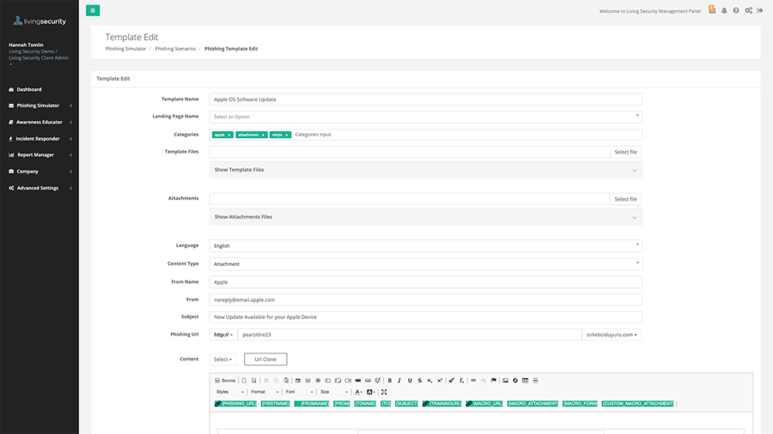Open the Content Type dropdown
Screen dimensions: 773x434
[425, 264]
